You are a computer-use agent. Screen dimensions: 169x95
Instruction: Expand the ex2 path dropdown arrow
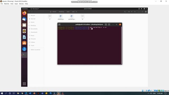(x=76, y=12)
